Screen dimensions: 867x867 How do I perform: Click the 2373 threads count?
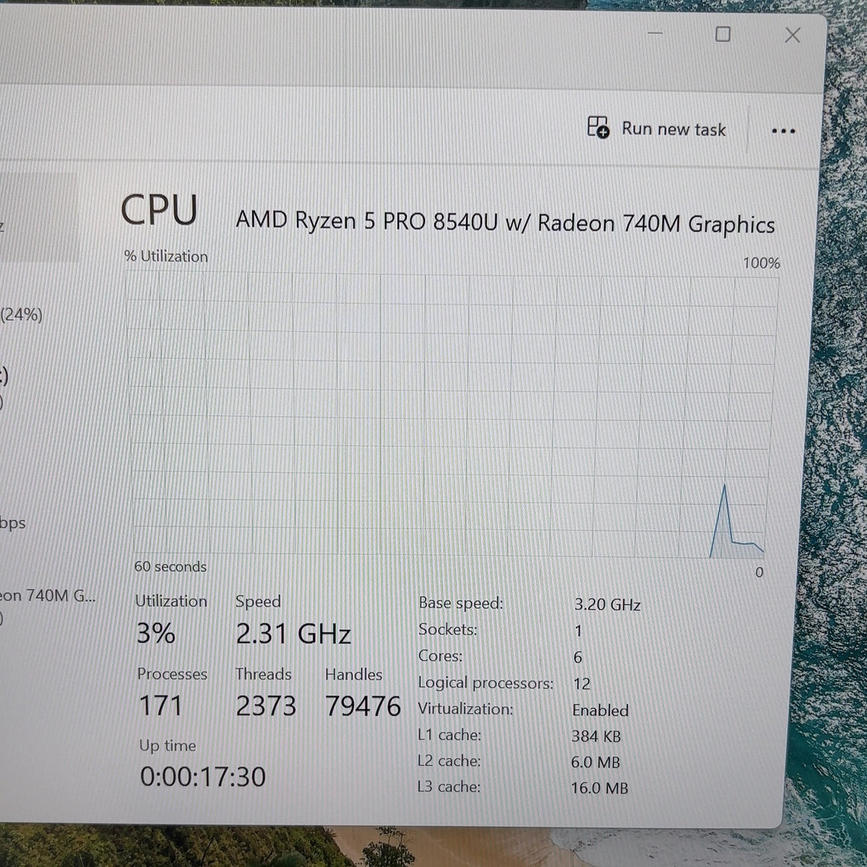266,706
